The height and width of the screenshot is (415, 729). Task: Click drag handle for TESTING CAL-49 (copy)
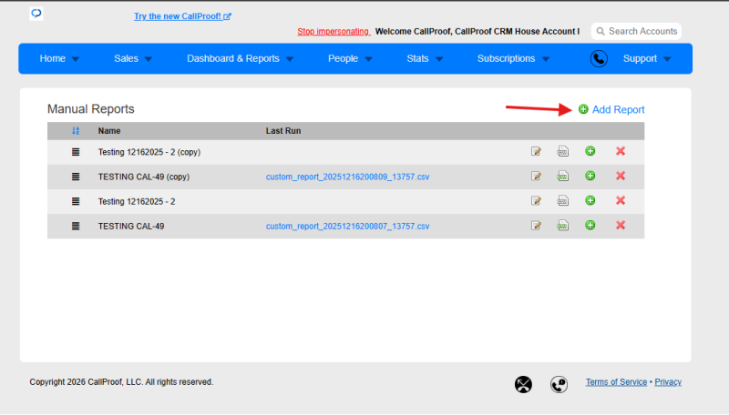tap(76, 177)
